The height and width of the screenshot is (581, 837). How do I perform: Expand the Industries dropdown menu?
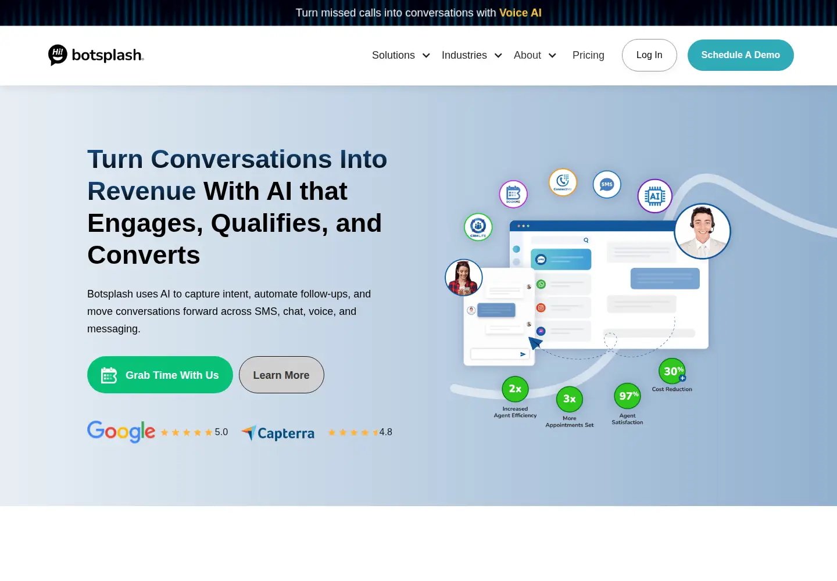pos(472,55)
